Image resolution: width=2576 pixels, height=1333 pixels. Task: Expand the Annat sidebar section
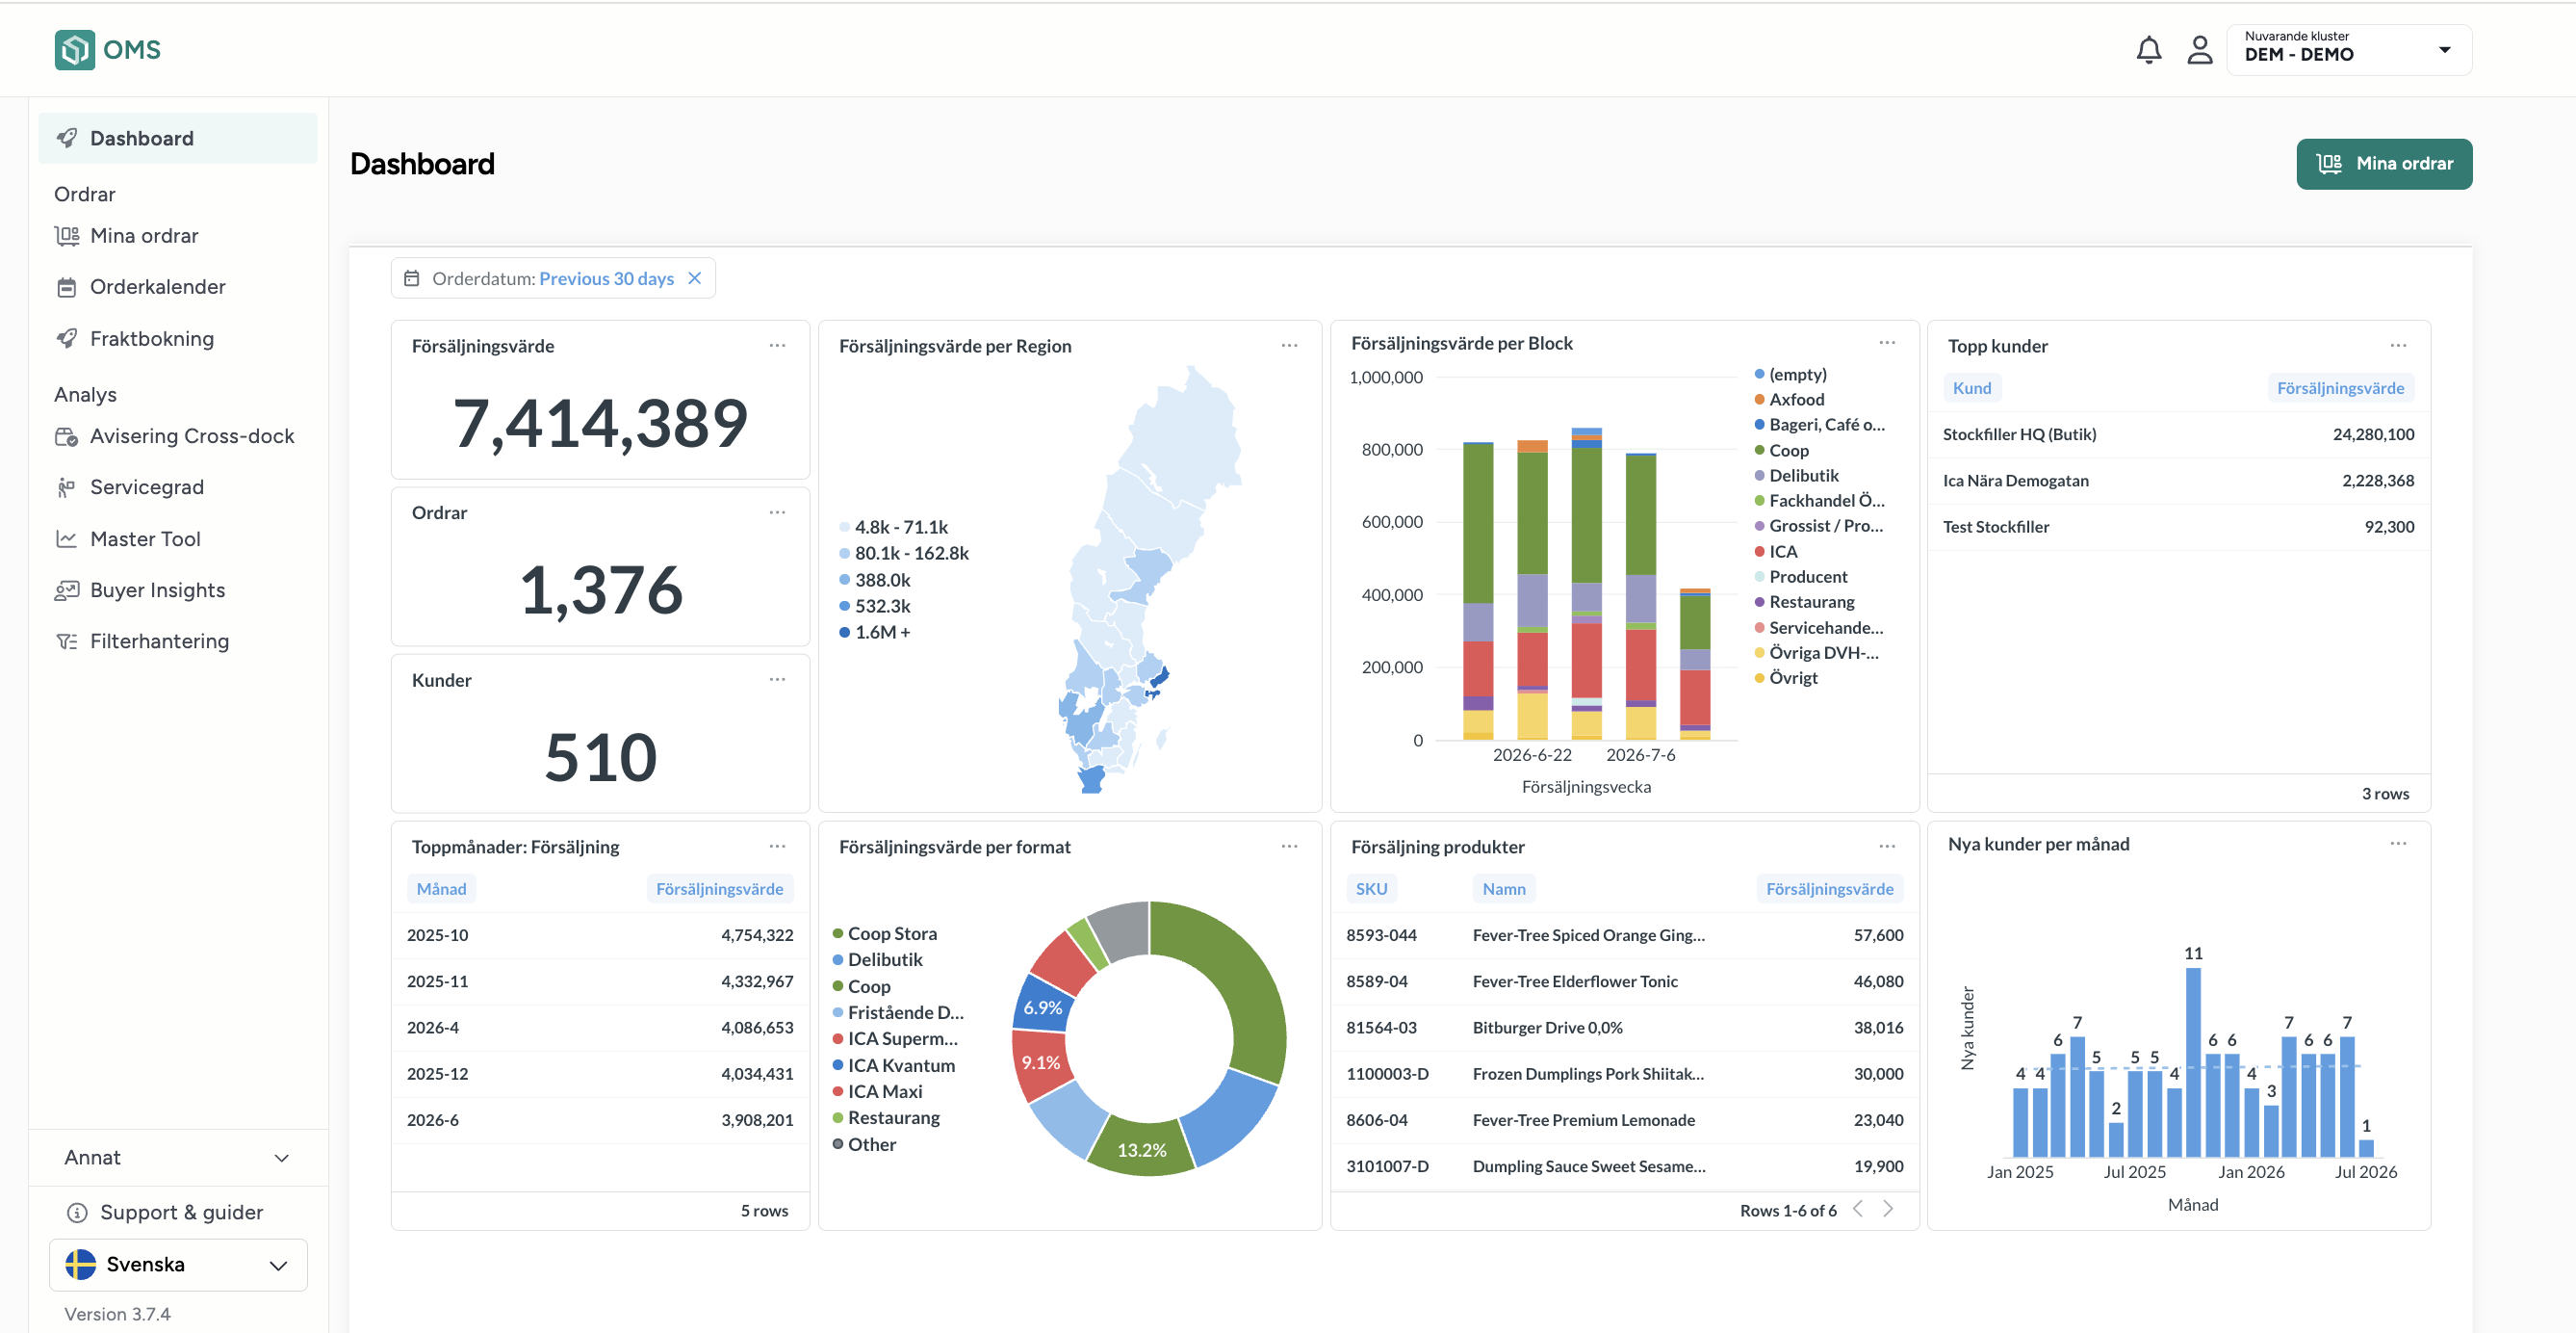tap(178, 1157)
